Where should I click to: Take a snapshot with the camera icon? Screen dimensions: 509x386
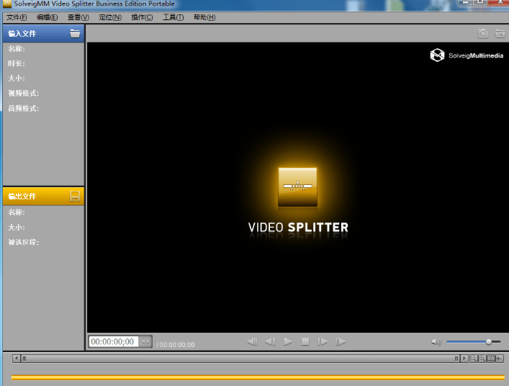click(482, 33)
